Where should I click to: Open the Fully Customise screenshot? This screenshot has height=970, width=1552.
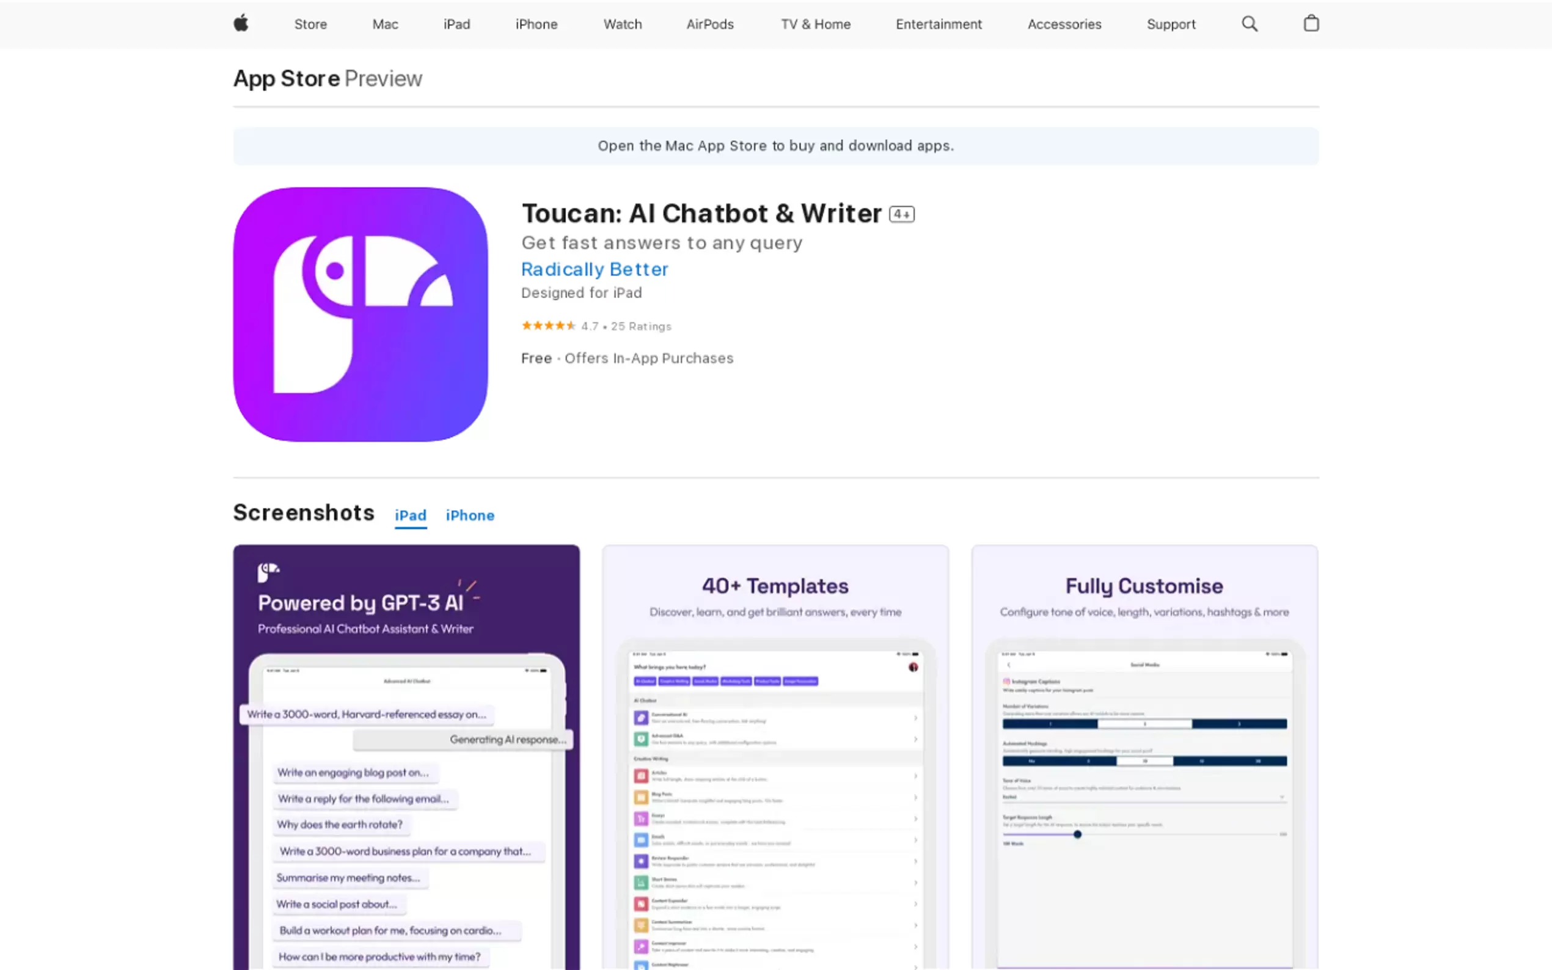pyautogui.click(x=1144, y=757)
